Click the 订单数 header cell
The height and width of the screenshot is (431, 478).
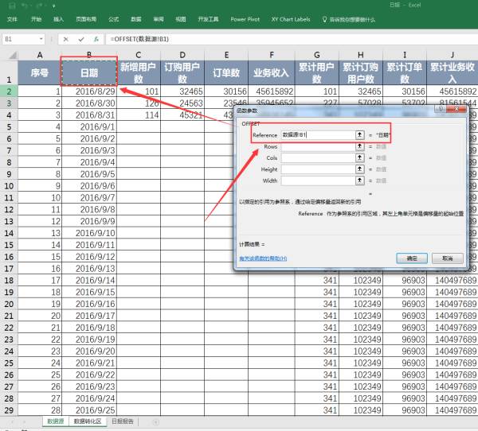[x=226, y=72]
